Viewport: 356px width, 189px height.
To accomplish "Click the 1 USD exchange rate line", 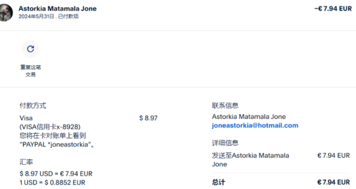I will [x=52, y=182].
